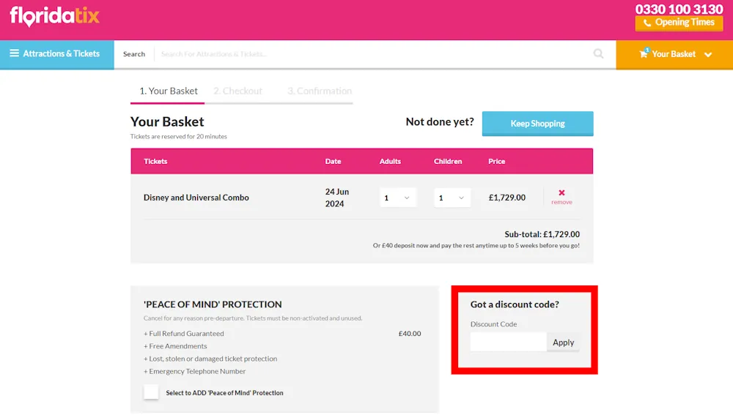This screenshot has height=415, width=733.
Task: Click the £1,729.00 ticket price
Action: click(x=507, y=198)
